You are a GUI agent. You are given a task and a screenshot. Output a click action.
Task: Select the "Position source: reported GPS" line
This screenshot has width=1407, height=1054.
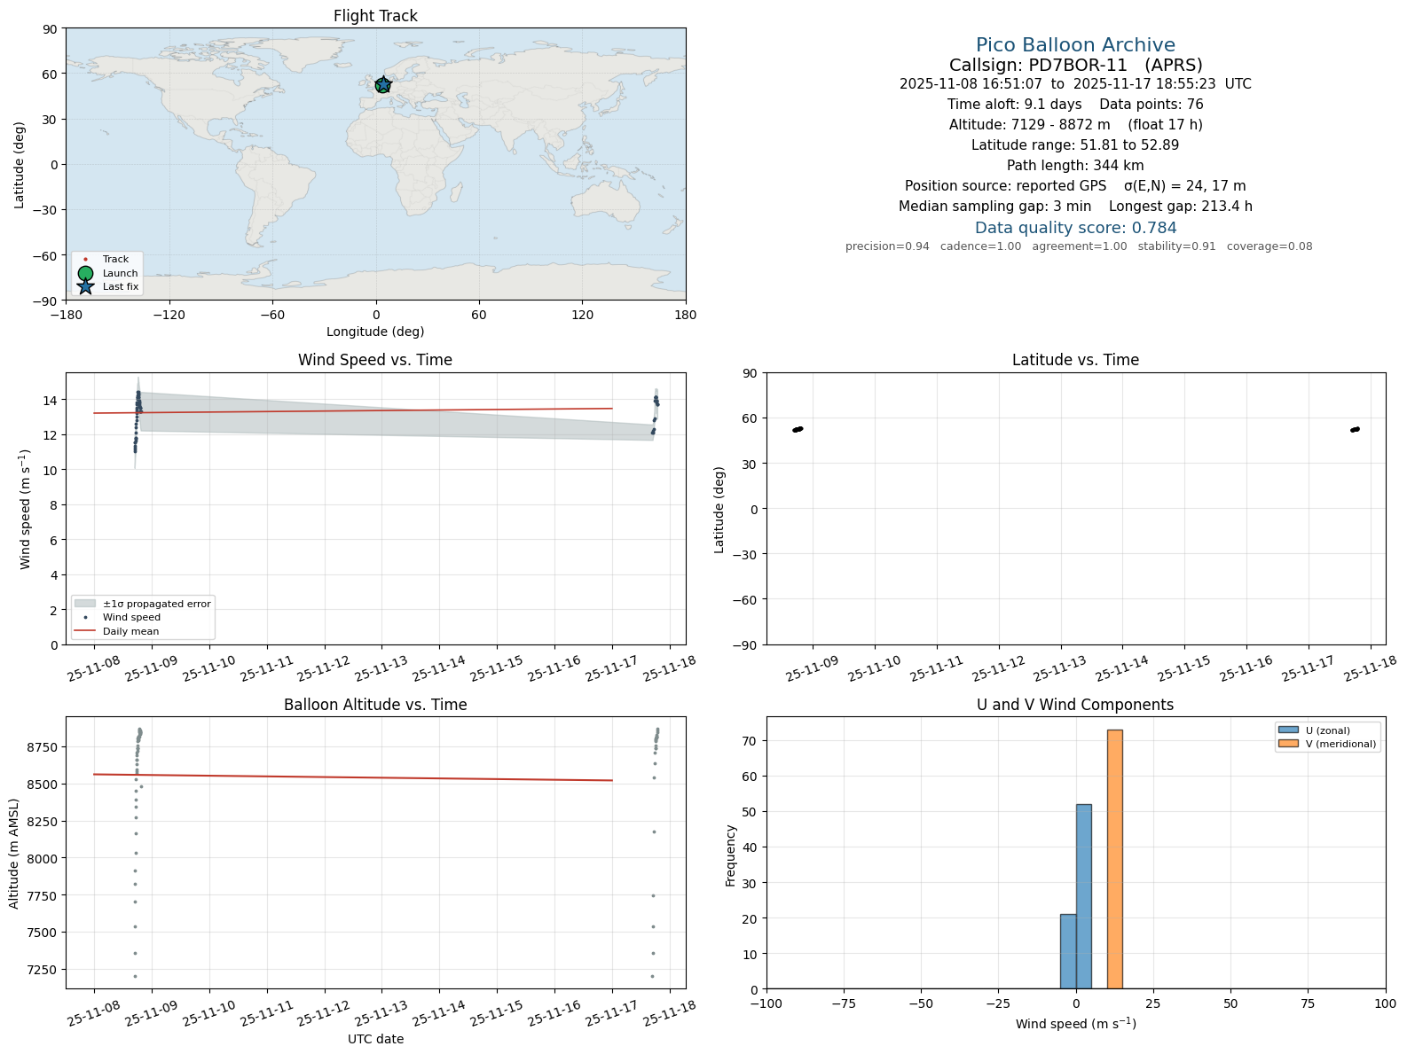click(x=1075, y=186)
